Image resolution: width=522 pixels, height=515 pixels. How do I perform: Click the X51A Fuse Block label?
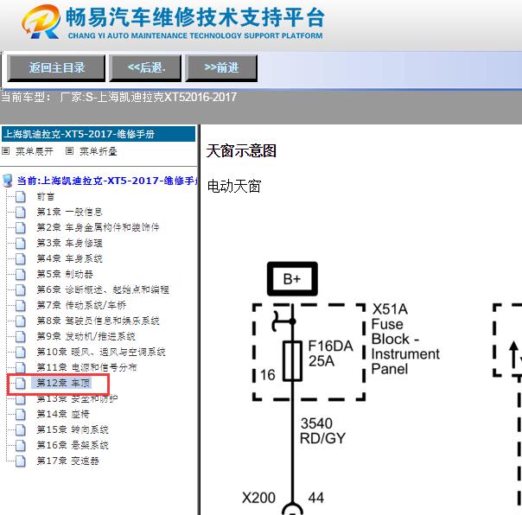[x=405, y=339]
